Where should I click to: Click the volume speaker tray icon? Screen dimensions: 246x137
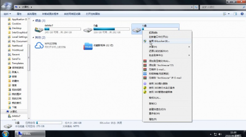click(x=220, y=134)
